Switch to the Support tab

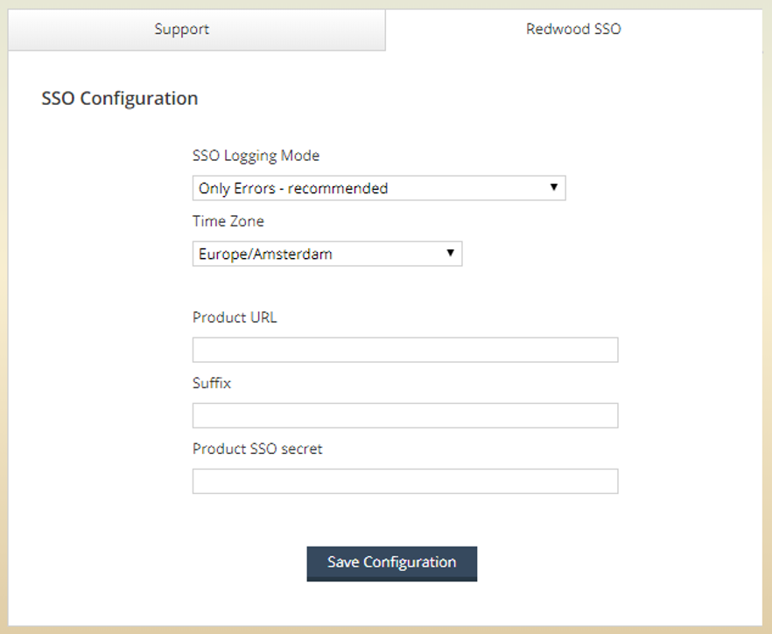tap(196, 30)
